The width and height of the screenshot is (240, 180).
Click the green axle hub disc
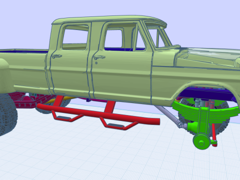201,142
